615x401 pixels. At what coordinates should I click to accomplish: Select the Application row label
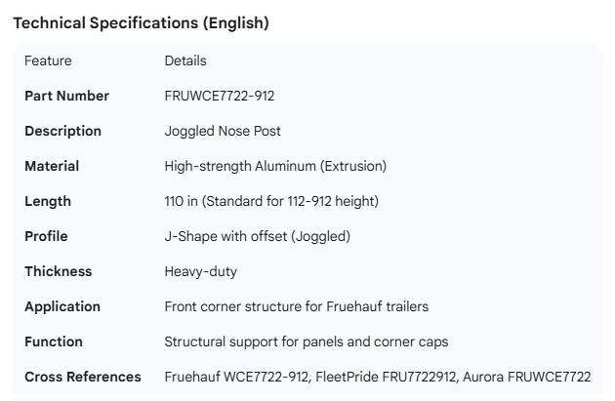61,306
